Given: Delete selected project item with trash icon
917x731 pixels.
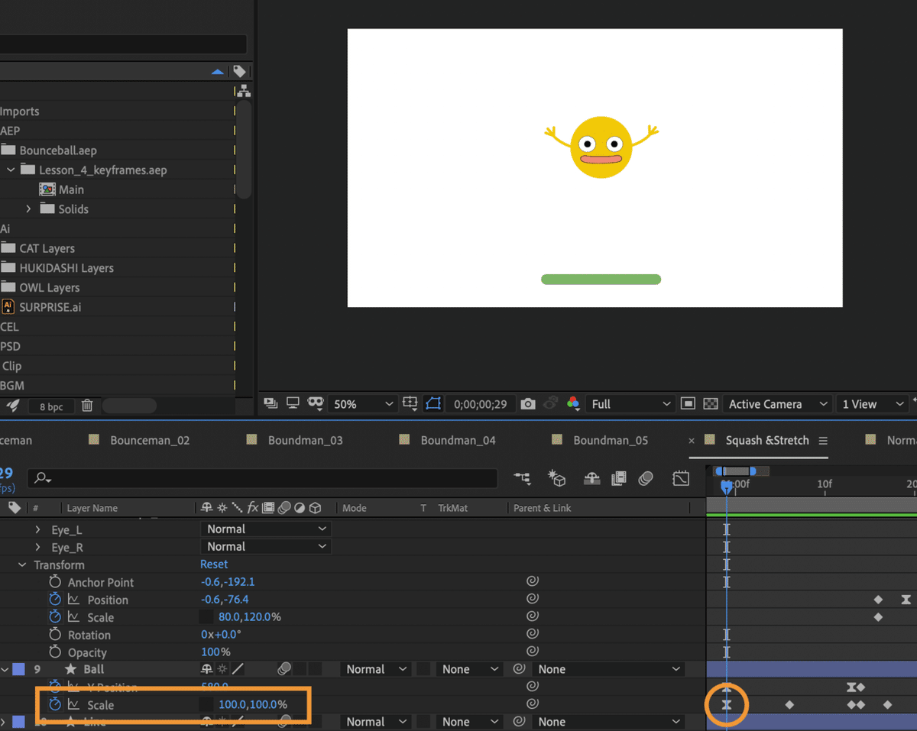Looking at the screenshot, I should click(x=87, y=406).
